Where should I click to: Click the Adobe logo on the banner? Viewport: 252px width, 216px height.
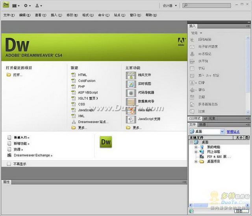[182, 42]
